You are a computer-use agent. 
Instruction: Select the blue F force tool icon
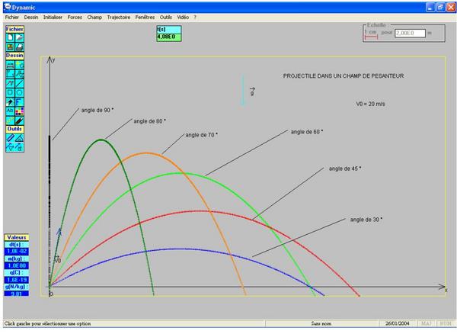[19, 102]
